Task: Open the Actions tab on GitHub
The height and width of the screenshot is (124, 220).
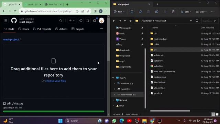Action: 61,29
